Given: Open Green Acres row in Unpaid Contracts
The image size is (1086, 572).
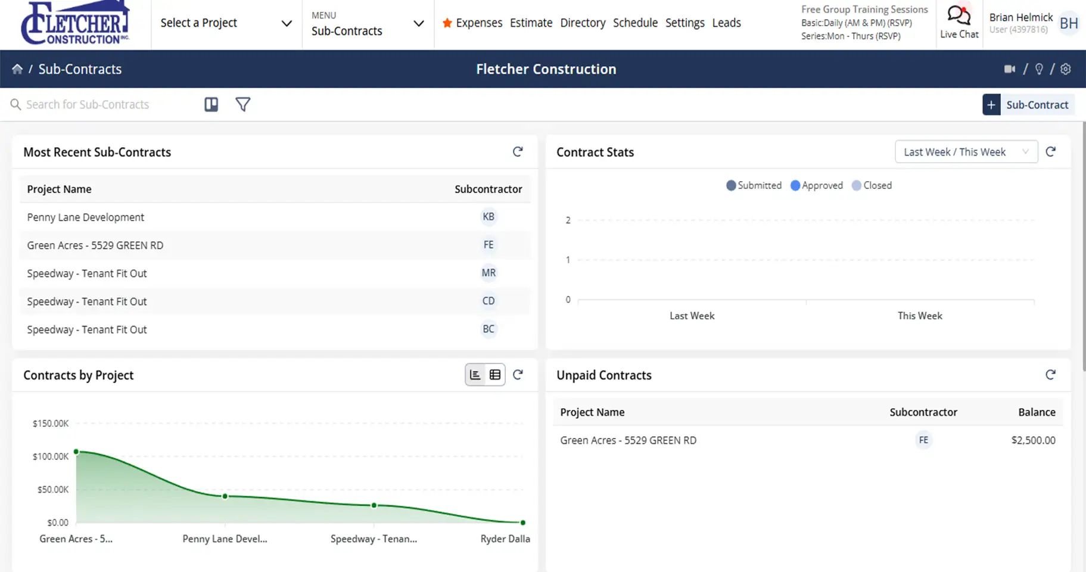Looking at the screenshot, I should pyautogui.click(x=808, y=440).
